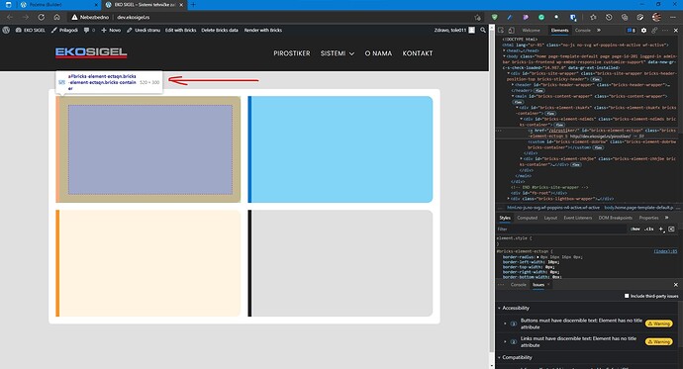Open the Layout tab
Viewport: 683px width, 369px height.
[550, 218]
